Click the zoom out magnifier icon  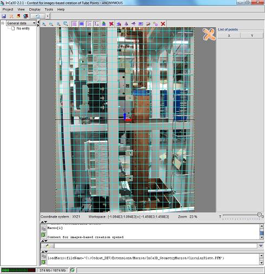click(x=51, y=24)
